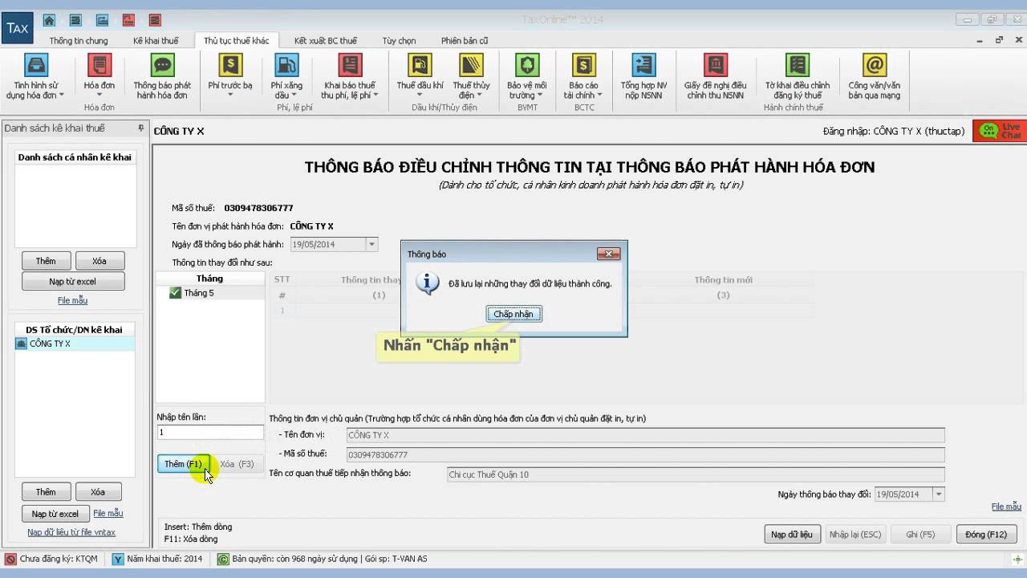The height and width of the screenshot is (578, 1027).
Task: Open File mẫu link under the cá nhân list
Action: 72,300
